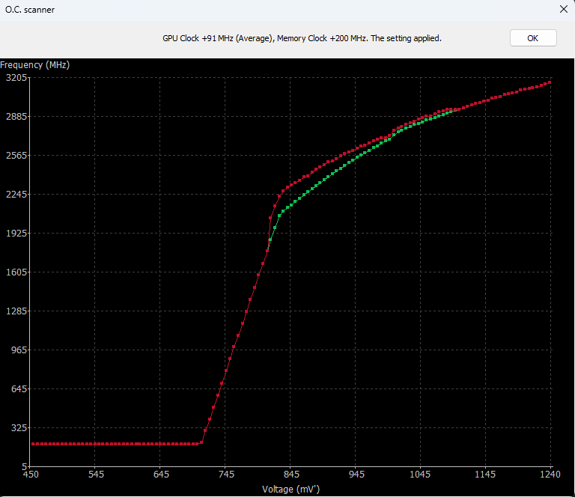Click the first red curve point at 450 mV
Screen dimensions: 575x497
coord(31,444)
